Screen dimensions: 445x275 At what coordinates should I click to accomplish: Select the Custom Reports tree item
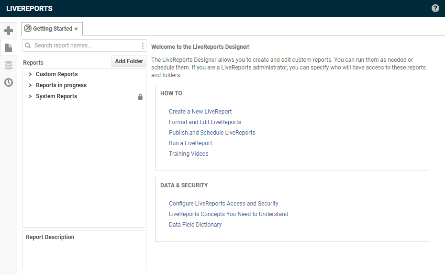[x=57, y=74]
